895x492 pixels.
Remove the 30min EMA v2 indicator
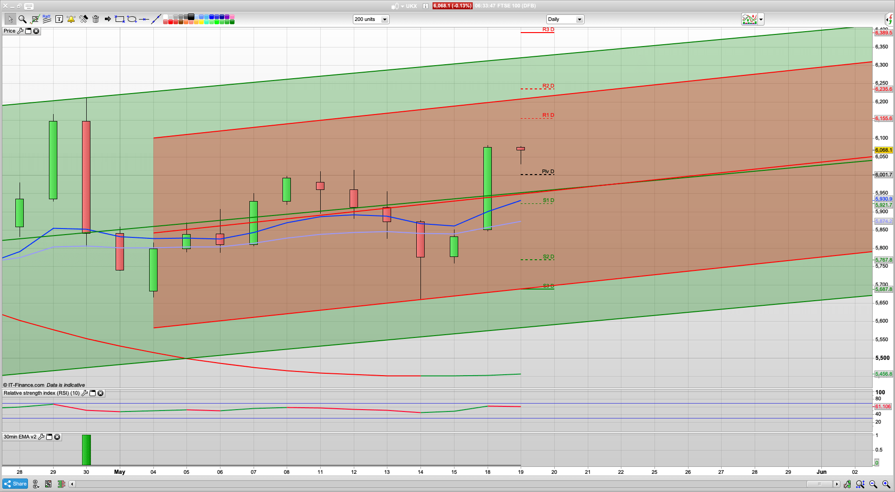pos(57,437)
